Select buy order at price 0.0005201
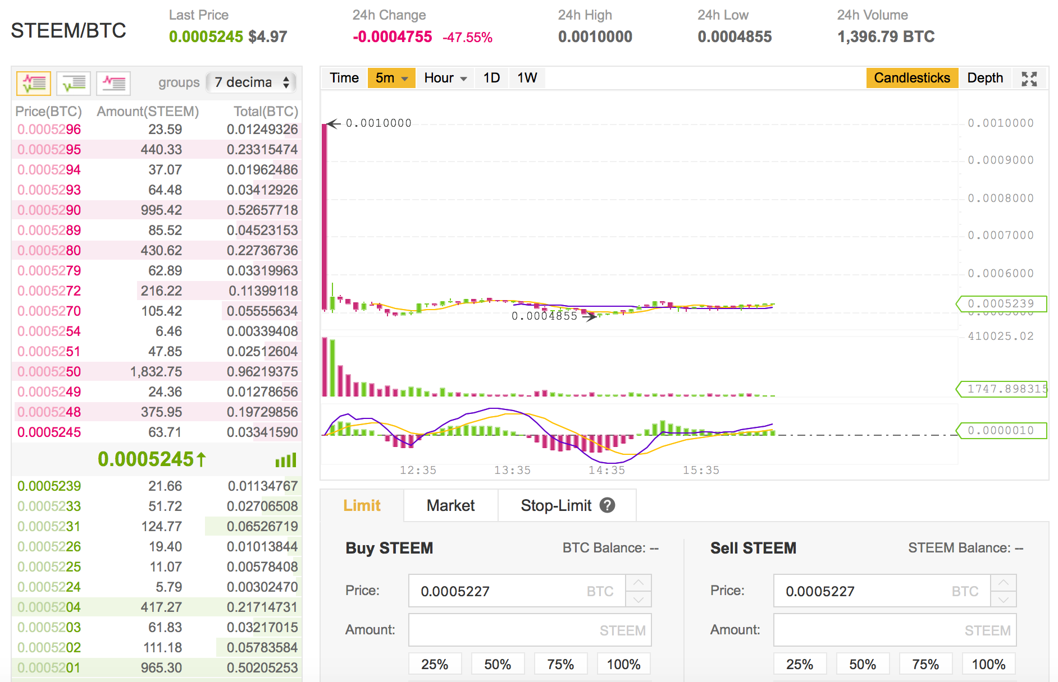This screenshot has width=1058, height=682. click(157, 668)
